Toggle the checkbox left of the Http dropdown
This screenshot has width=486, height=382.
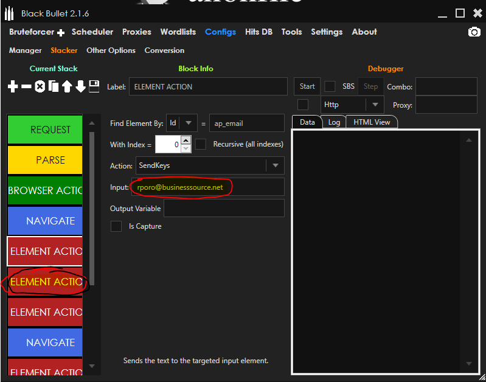click(x=303, y=105)
